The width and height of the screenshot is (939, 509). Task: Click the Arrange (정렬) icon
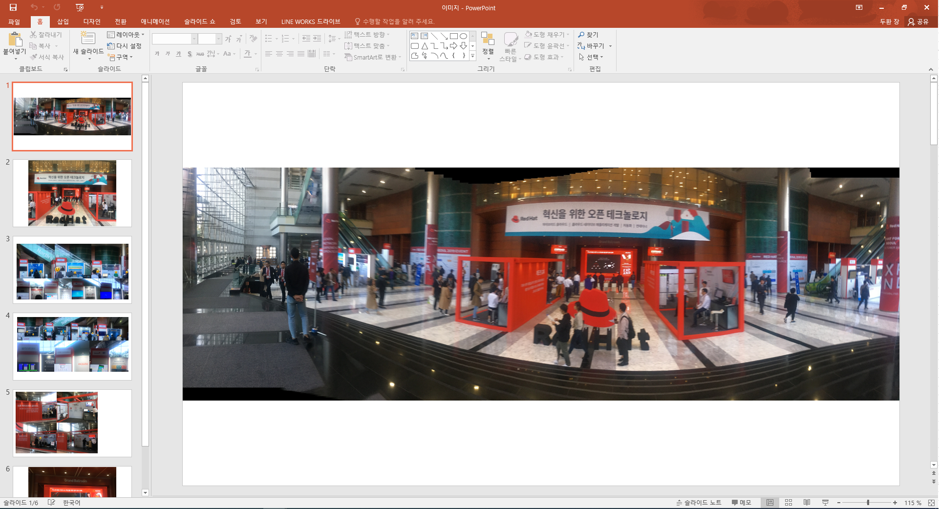(x=488, y=39)
